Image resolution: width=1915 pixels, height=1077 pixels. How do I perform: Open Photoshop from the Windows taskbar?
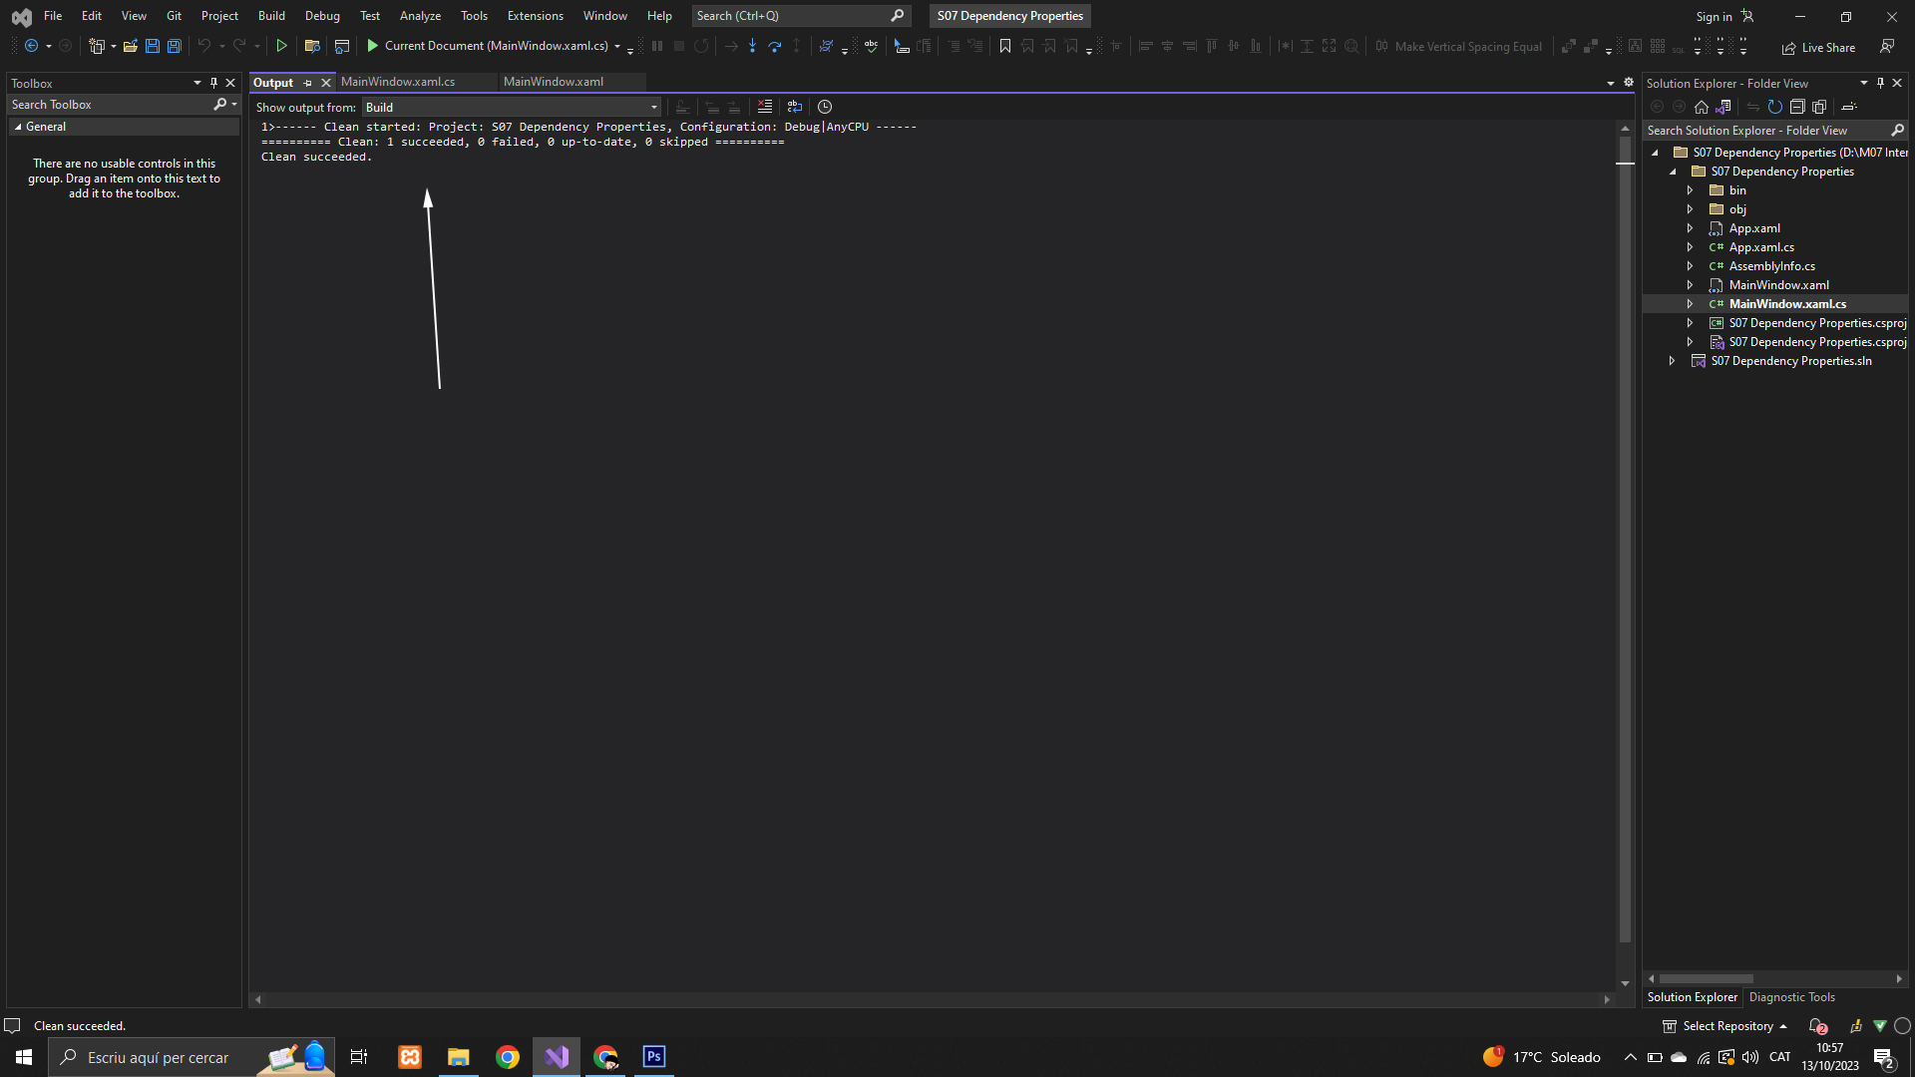click(653, 1057)
